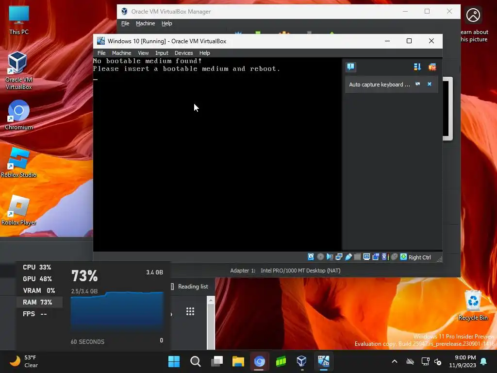Viewport: 497px width, 373px height.
Task: Open Machine menu in VirtualBox Manager window
Action: coord(146,23)
